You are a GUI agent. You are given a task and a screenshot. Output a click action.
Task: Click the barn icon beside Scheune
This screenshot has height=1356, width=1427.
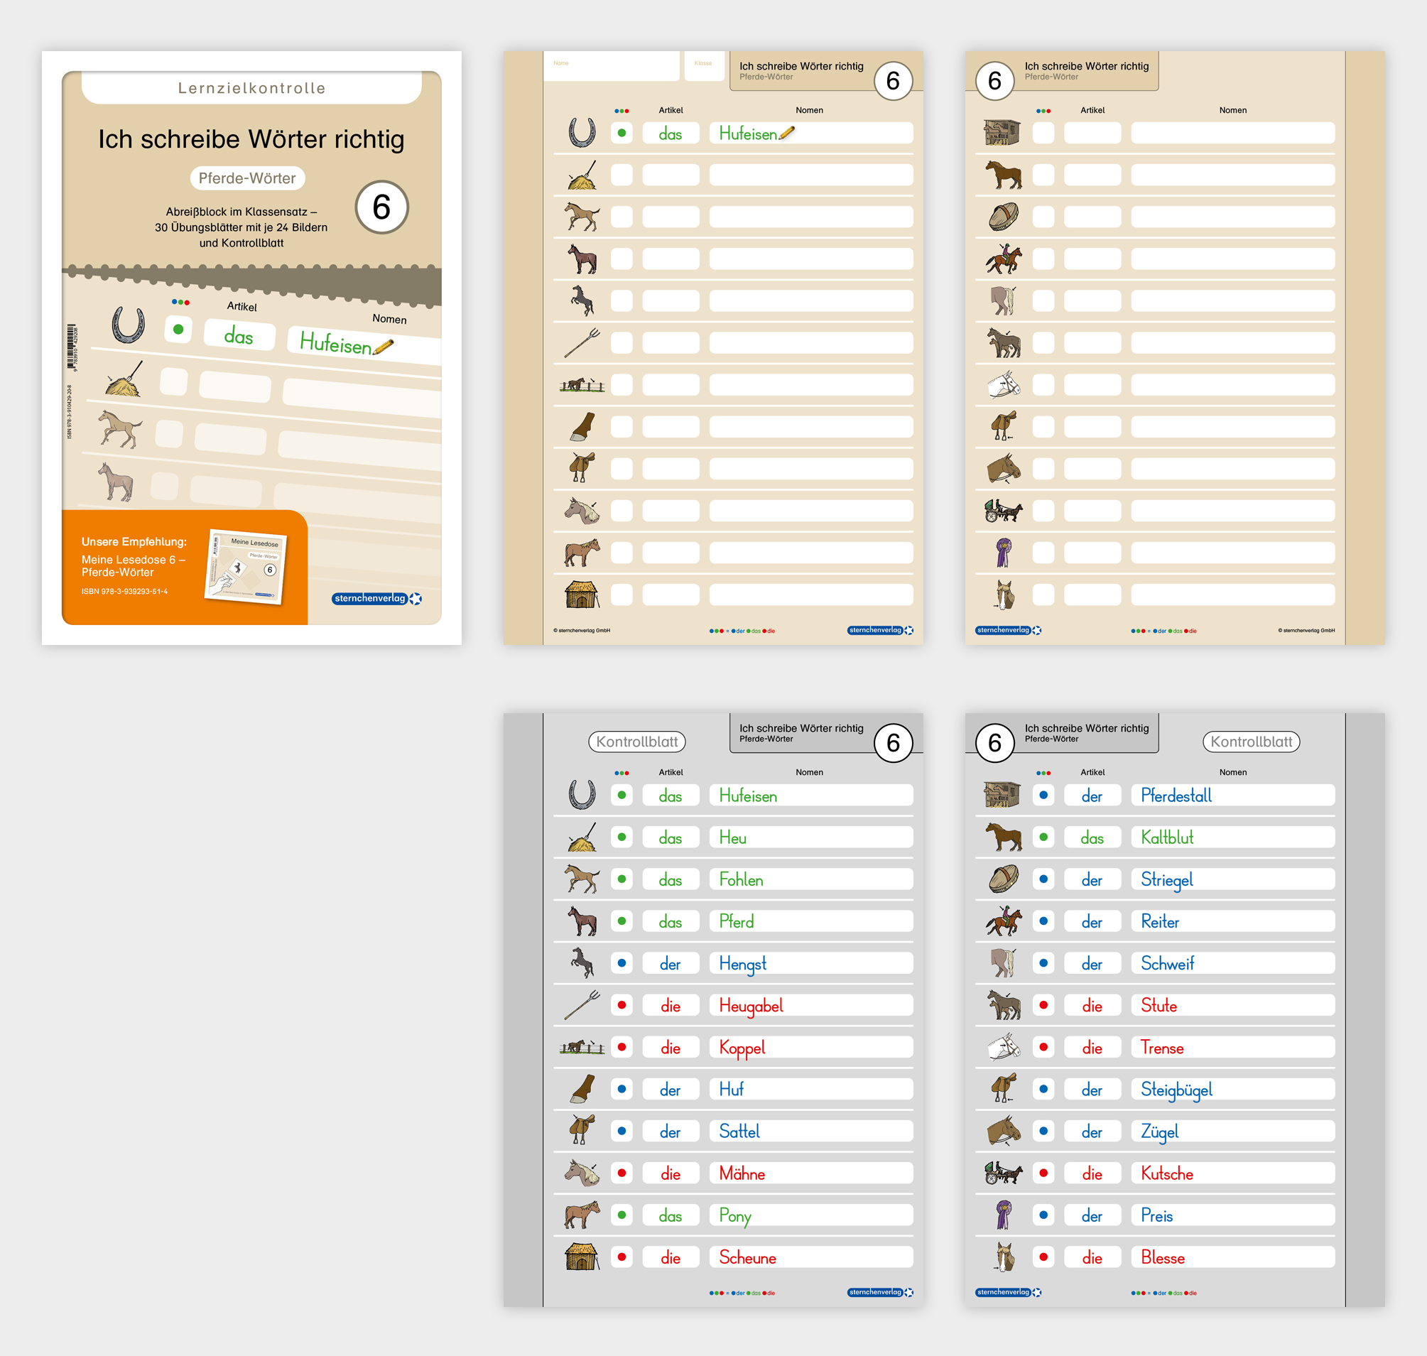582,1257
